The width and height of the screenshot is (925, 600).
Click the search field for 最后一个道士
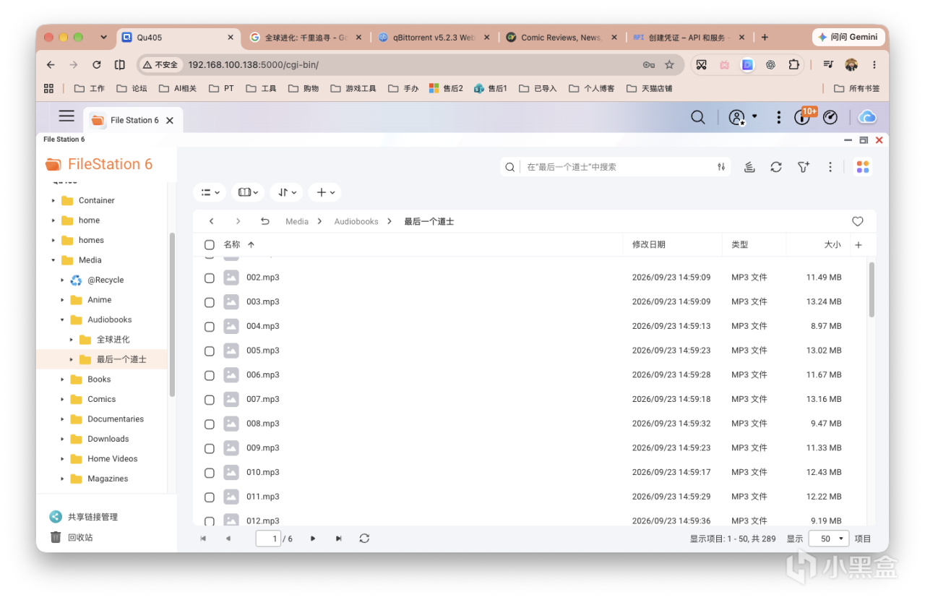(x=616, y=167)
